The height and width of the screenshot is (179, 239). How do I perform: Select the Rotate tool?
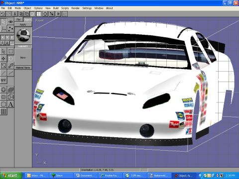(x=10, y=58)
